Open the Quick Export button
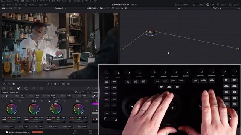 (182, 5)
